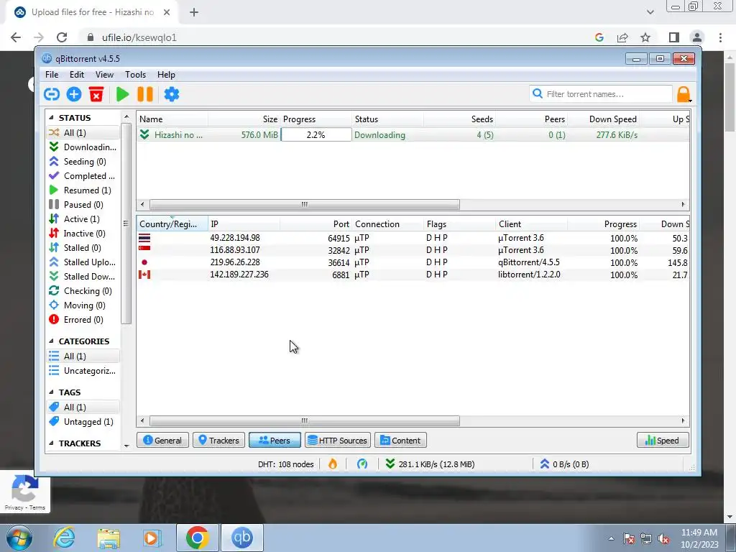
Task: Open the Help menu
Action: 166,75
